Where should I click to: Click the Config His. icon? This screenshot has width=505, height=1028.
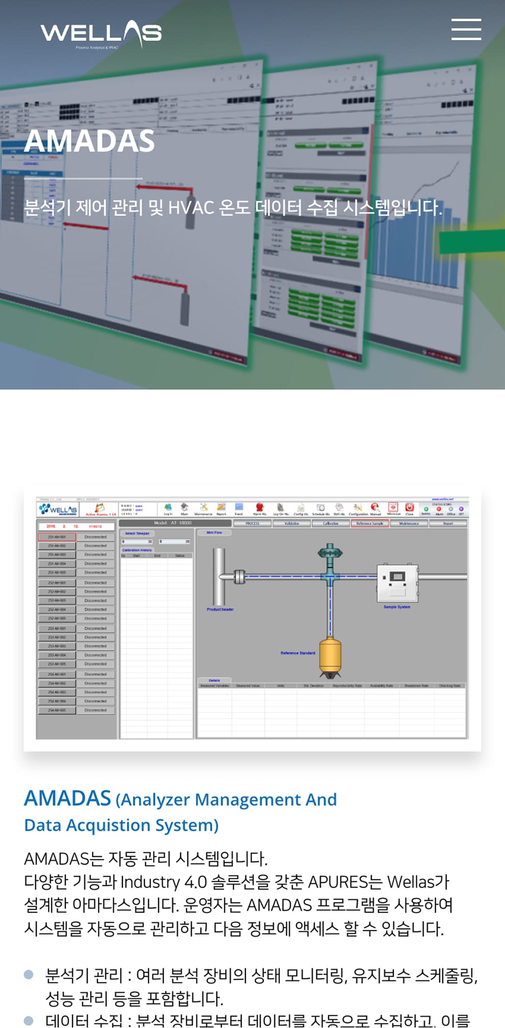(x=301, y=509)
